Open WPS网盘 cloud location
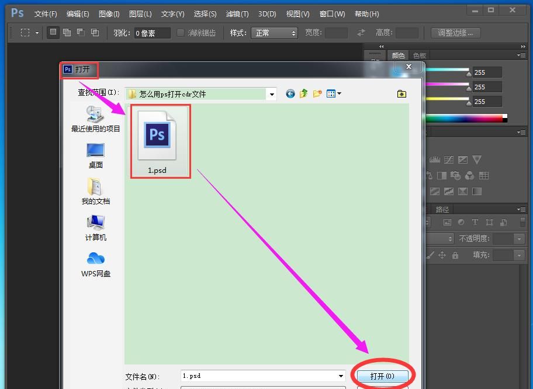Image resolution: width=533 pixels, height=389 pixels. (x=95, y=265)
